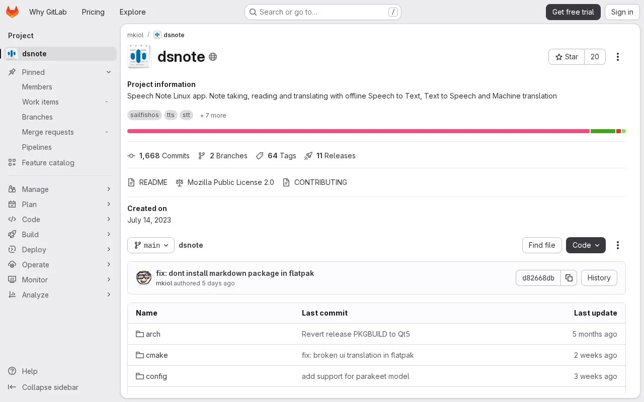
Task: Go to Merge requests in the sidebar
Action: pos(60,132)
